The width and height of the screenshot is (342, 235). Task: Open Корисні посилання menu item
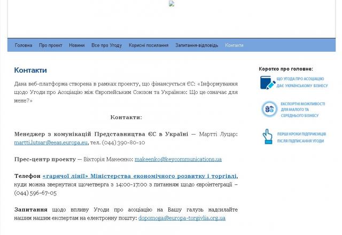coord(149,45)
